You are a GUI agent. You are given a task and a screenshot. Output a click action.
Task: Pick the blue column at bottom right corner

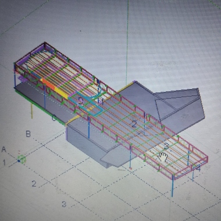(x=172, y=187)
